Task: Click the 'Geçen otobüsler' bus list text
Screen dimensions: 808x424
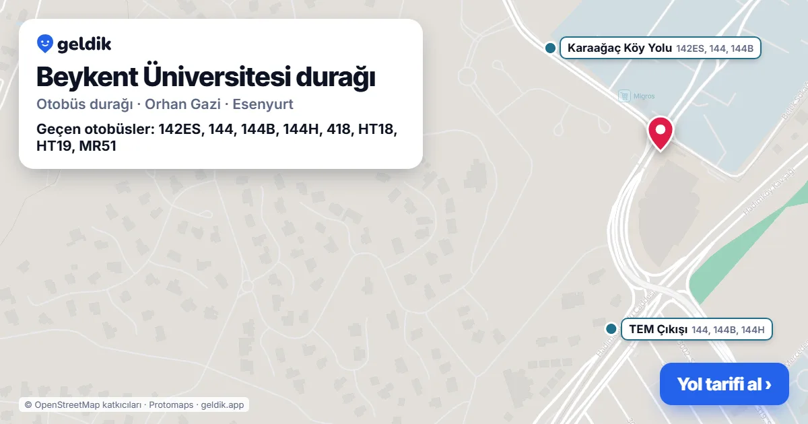Action: [x=217, y=137]
